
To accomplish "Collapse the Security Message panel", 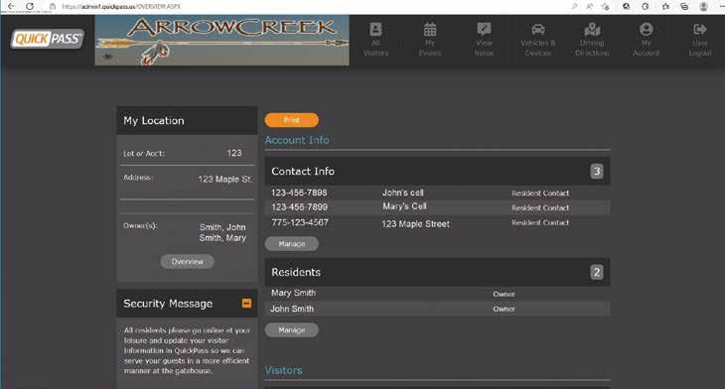I will [246, 303].
